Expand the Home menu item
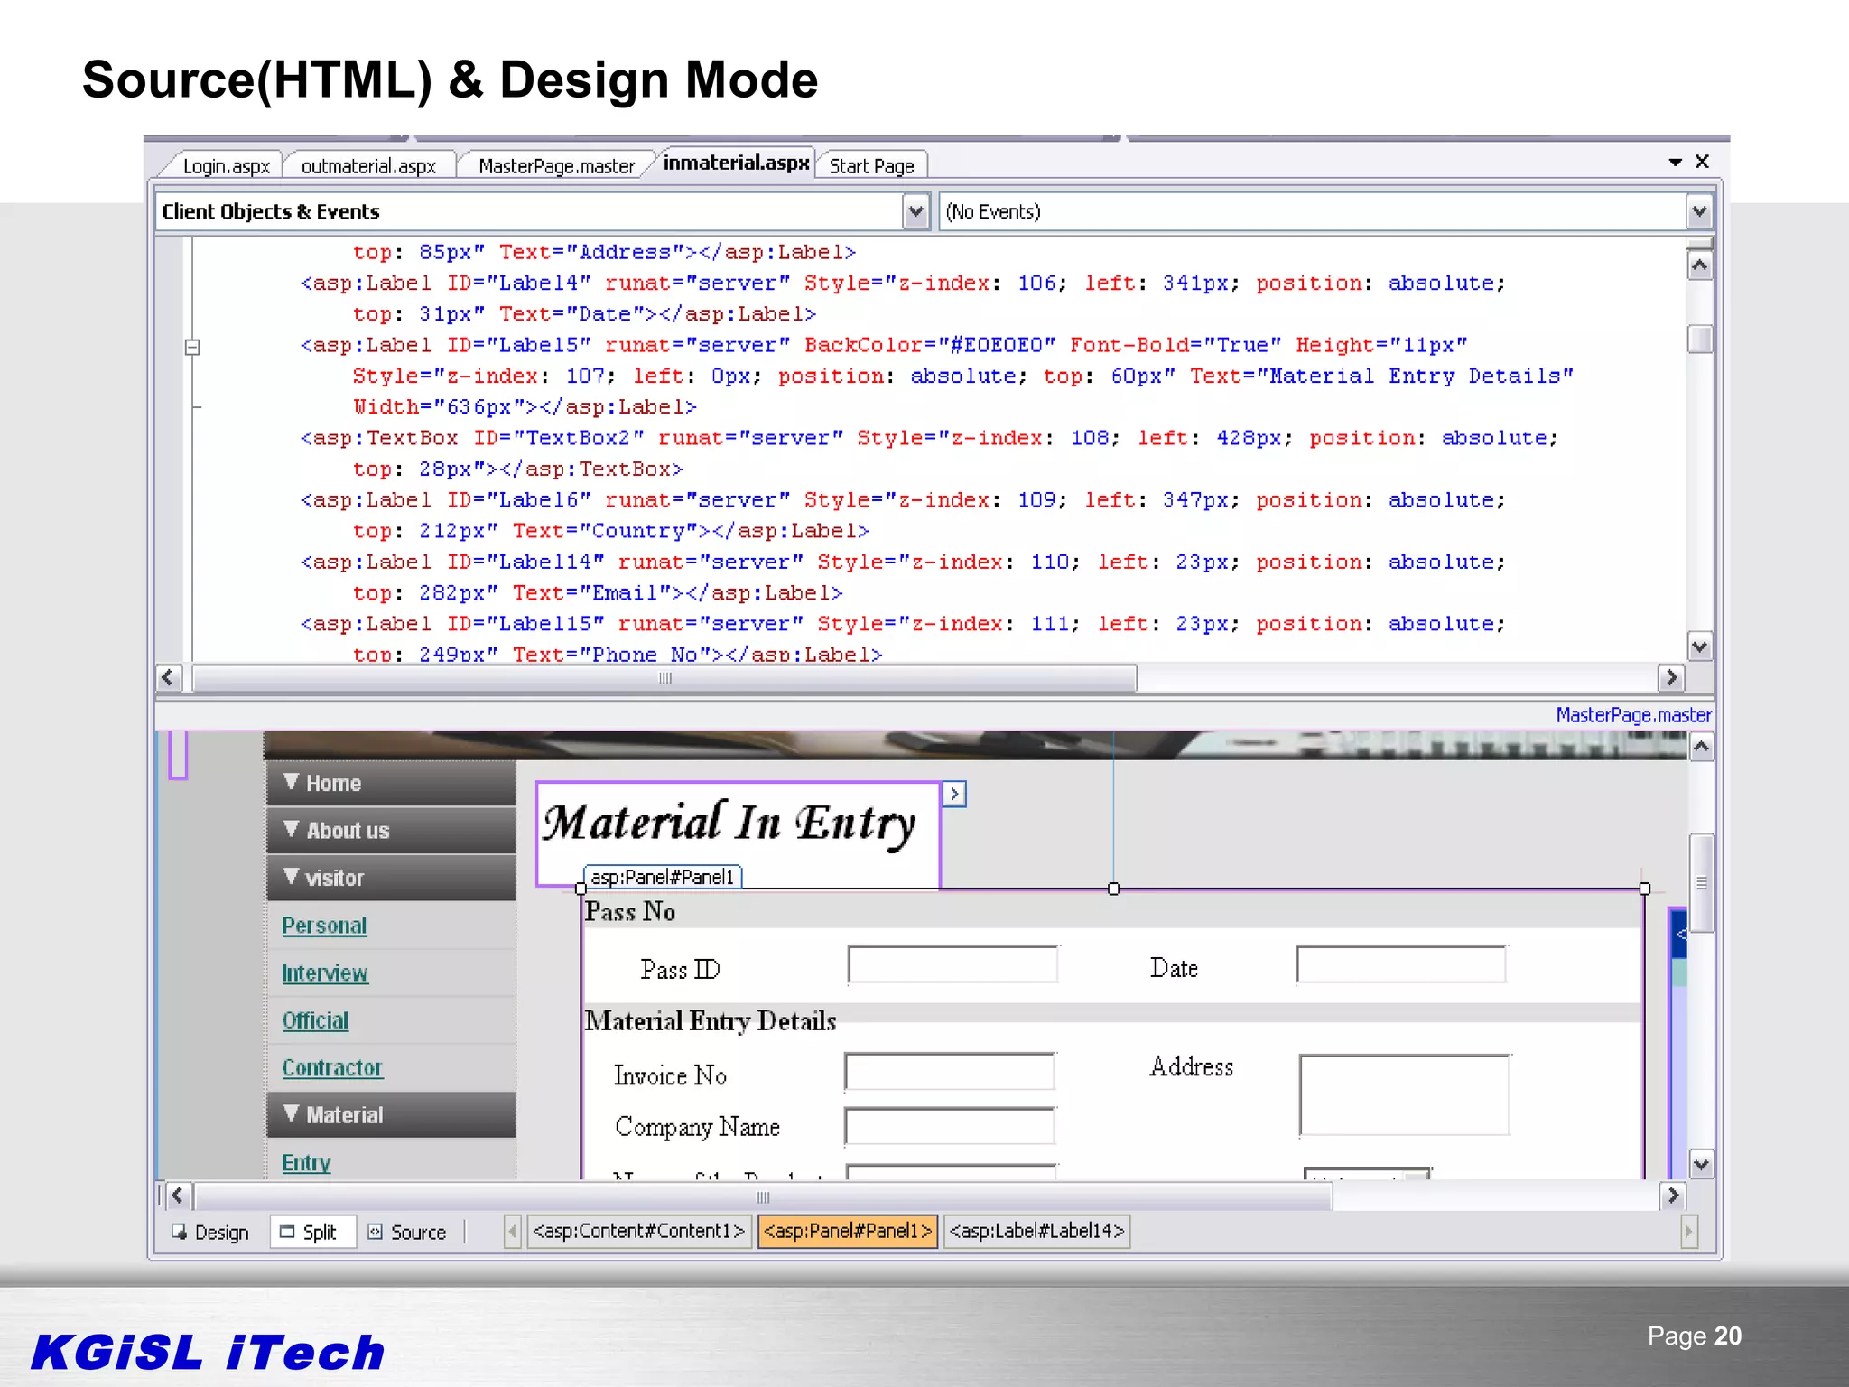This screenshot has height=1387, width=1849. 391,783
